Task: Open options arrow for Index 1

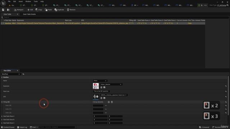Action: (106, 109)
